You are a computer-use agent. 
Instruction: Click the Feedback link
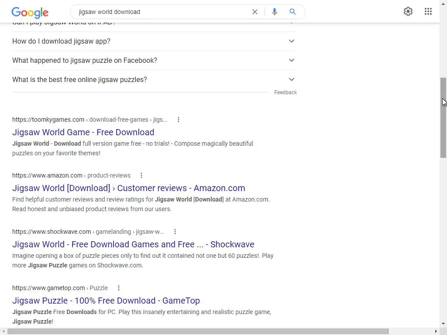tap(285, 92)
